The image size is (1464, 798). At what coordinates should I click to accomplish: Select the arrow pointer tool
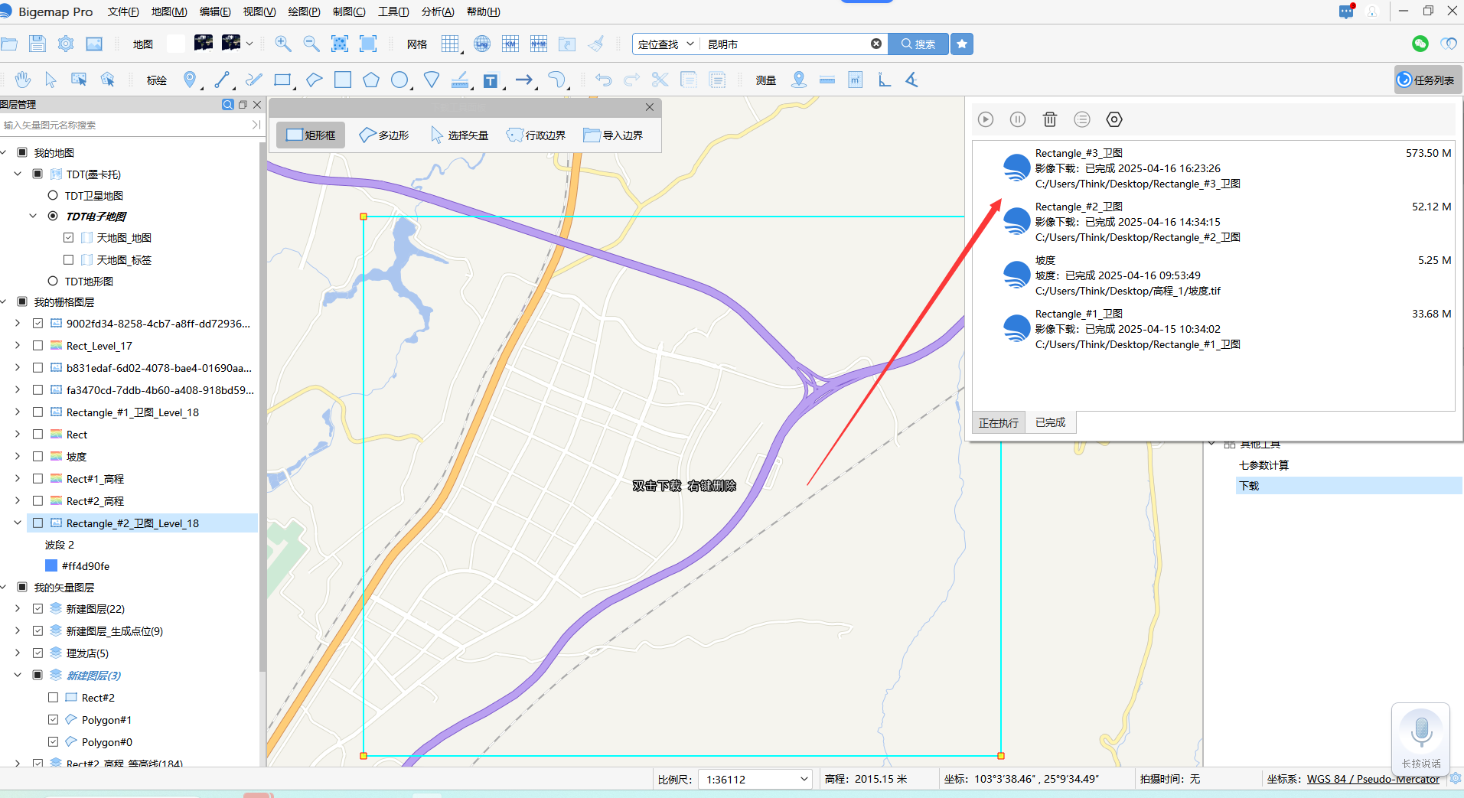click(x=51, y=80)
